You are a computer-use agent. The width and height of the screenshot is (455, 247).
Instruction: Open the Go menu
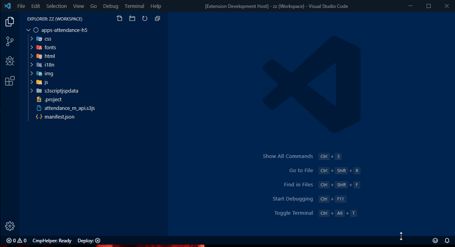click(x=94, y=6)
